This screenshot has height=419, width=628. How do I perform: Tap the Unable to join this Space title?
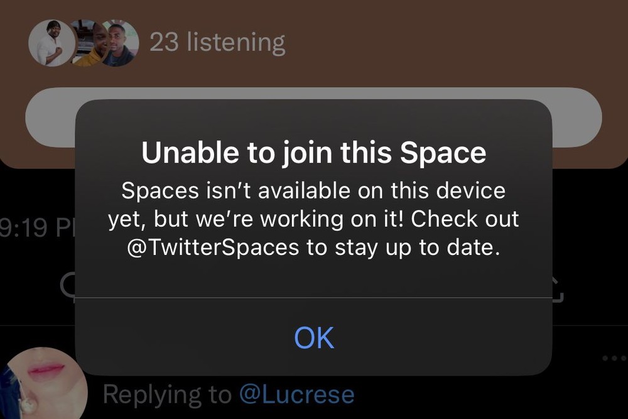coord(313,151)
